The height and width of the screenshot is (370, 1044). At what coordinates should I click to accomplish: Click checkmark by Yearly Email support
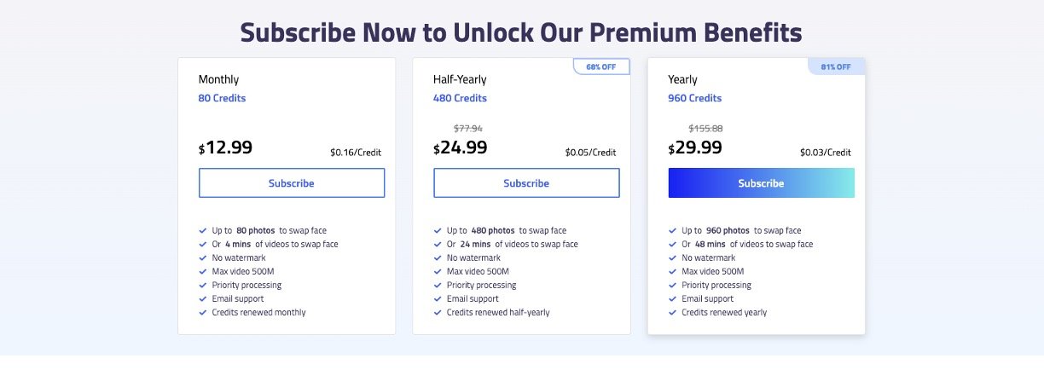click(672, 299)
